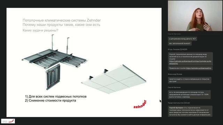Click the message beginning 'Сергей, технические данные по каждому виду'
Screen dimensions: 223x125
tap(191, 59)
